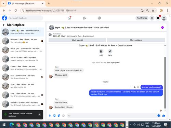The height and width of the screenshot is (128, 171).
Task: Send a thumbs-up like
Action: pyautogui.click(x=164, y=116)
